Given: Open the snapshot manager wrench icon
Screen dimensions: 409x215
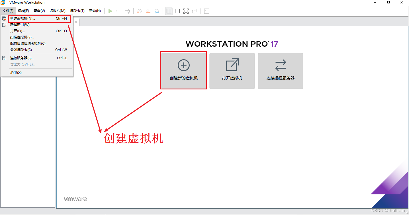Looking at the screenshot, I should pos(157,11).
